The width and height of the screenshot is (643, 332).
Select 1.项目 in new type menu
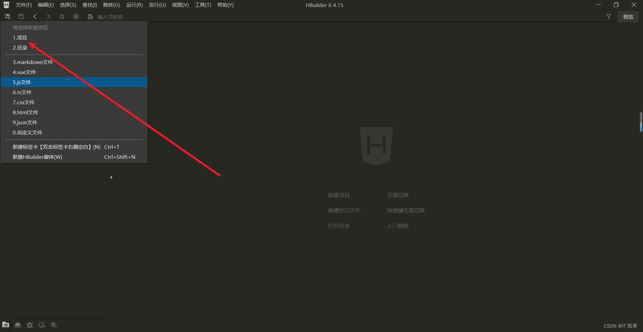[74, 38]
